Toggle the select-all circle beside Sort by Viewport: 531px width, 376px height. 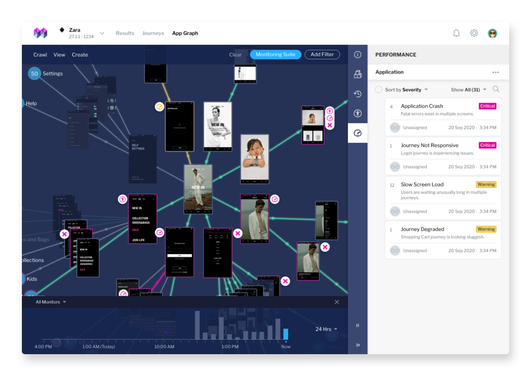click(378, 89)
